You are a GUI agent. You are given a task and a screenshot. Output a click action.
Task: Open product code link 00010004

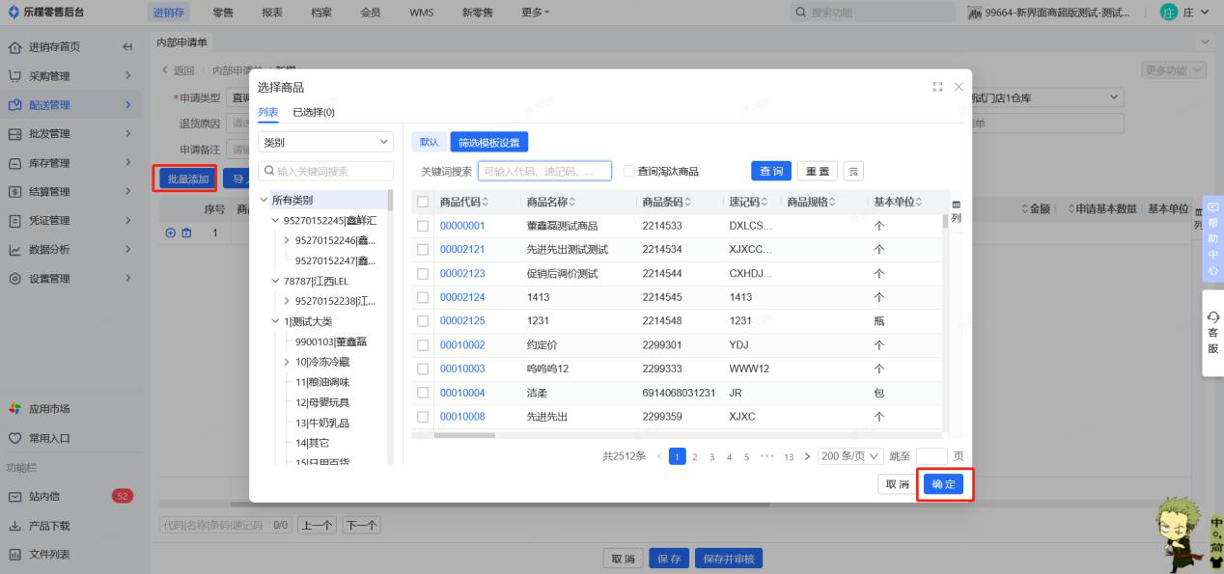[x=462, y=393]
